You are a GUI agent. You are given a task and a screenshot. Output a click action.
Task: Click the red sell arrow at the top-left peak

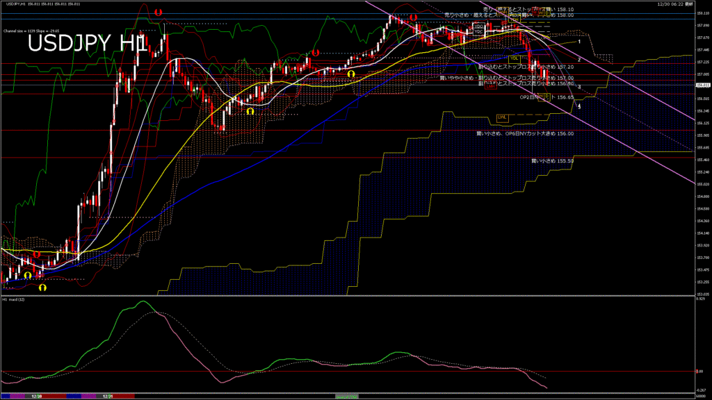[158, 12]
